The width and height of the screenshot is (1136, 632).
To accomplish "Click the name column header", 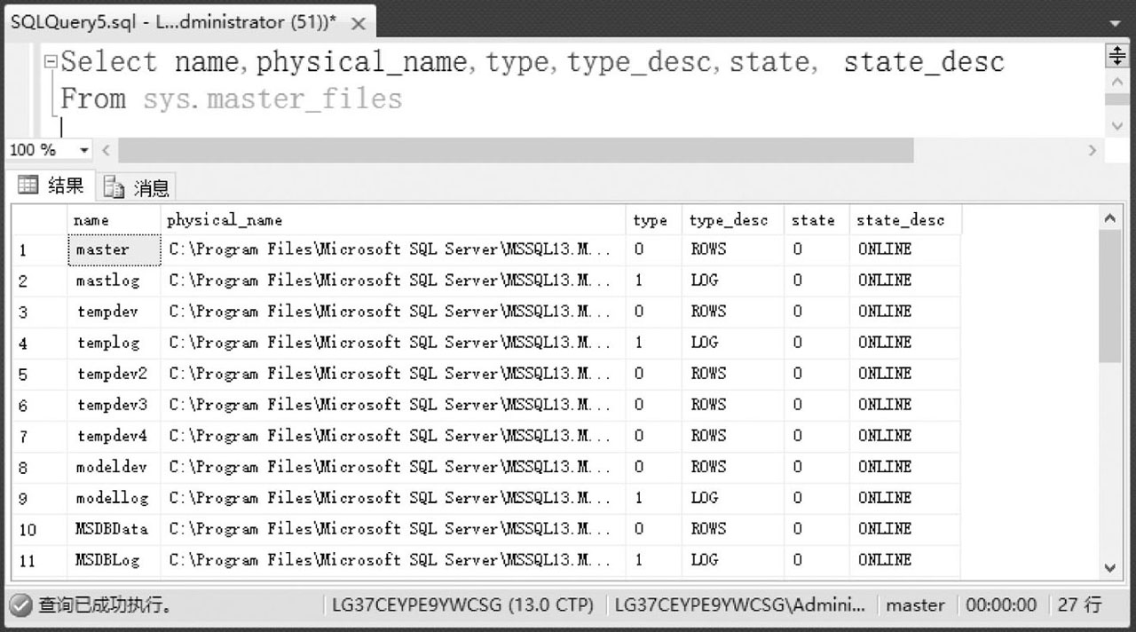I will coord(114,220).
